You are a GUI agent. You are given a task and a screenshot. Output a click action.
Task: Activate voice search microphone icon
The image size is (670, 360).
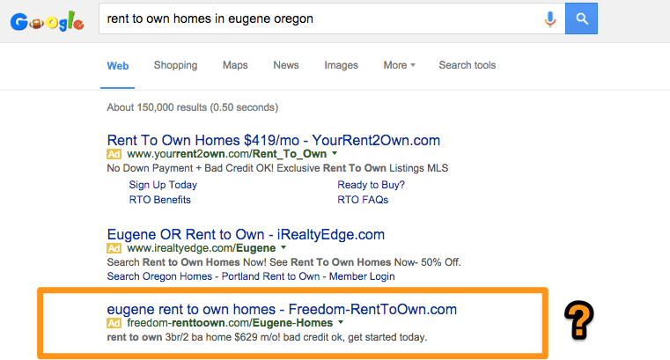(550, 18)
